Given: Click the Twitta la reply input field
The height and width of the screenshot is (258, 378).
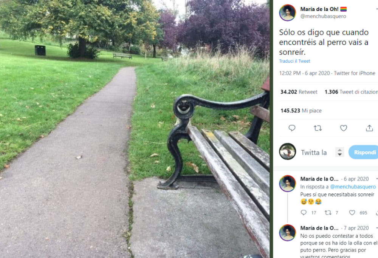Looking at the screenshot, I should 314,153.
